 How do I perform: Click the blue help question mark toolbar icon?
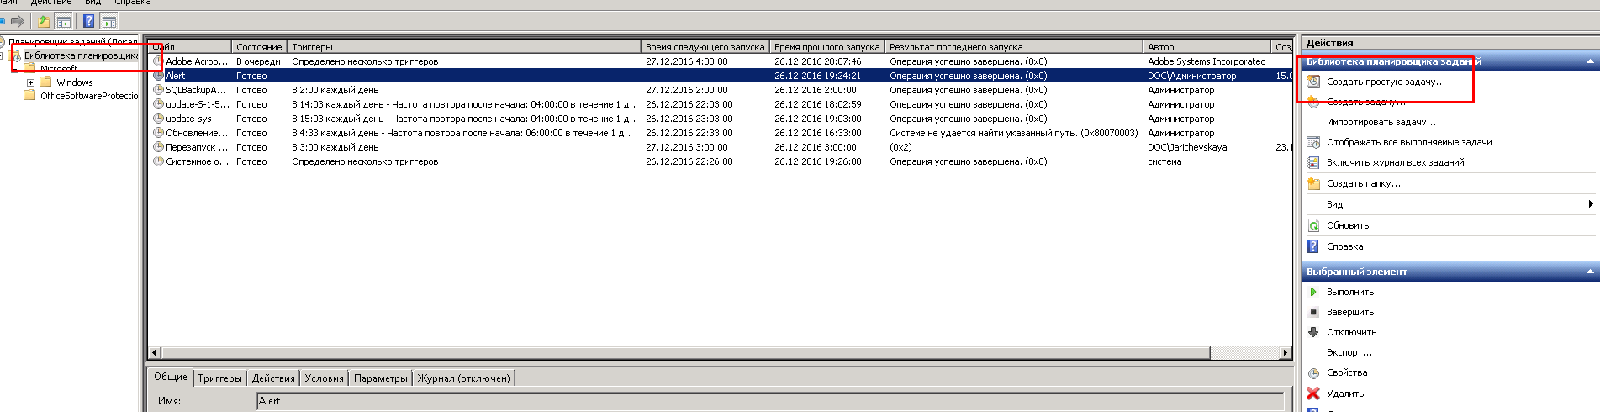(x=88, y=21)
